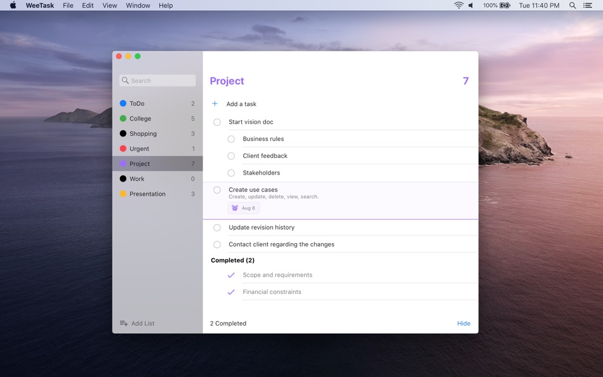Select the Presentation list in sidebar
Image resolution: width=603 pixels, height=377 pixels.
click(157, 194)
